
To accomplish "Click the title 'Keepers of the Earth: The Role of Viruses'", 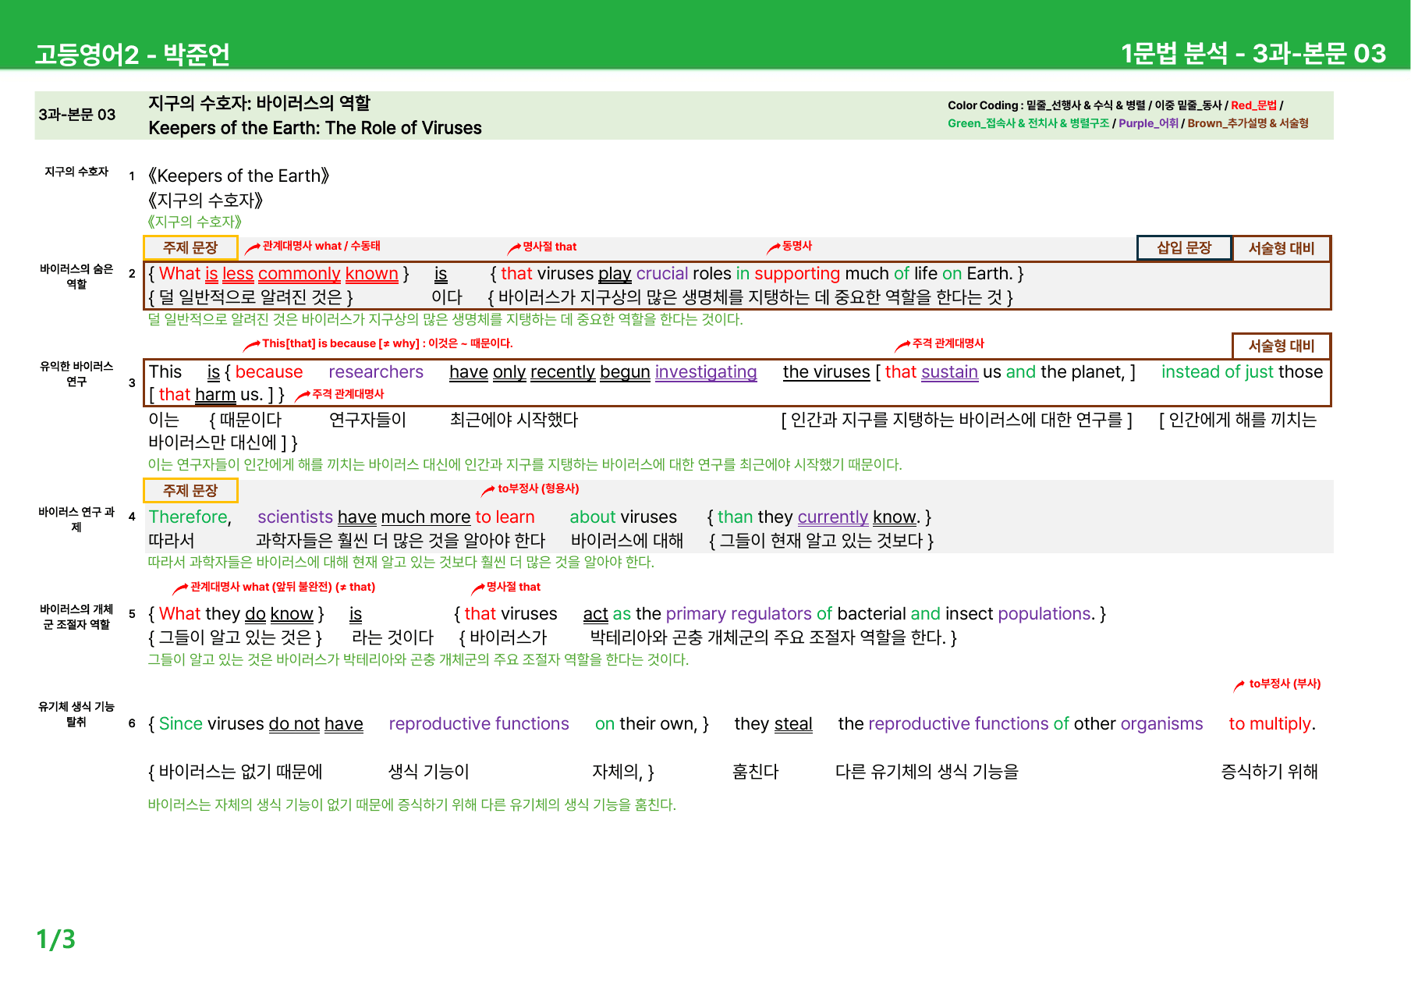I will click(x=315, y=128).
